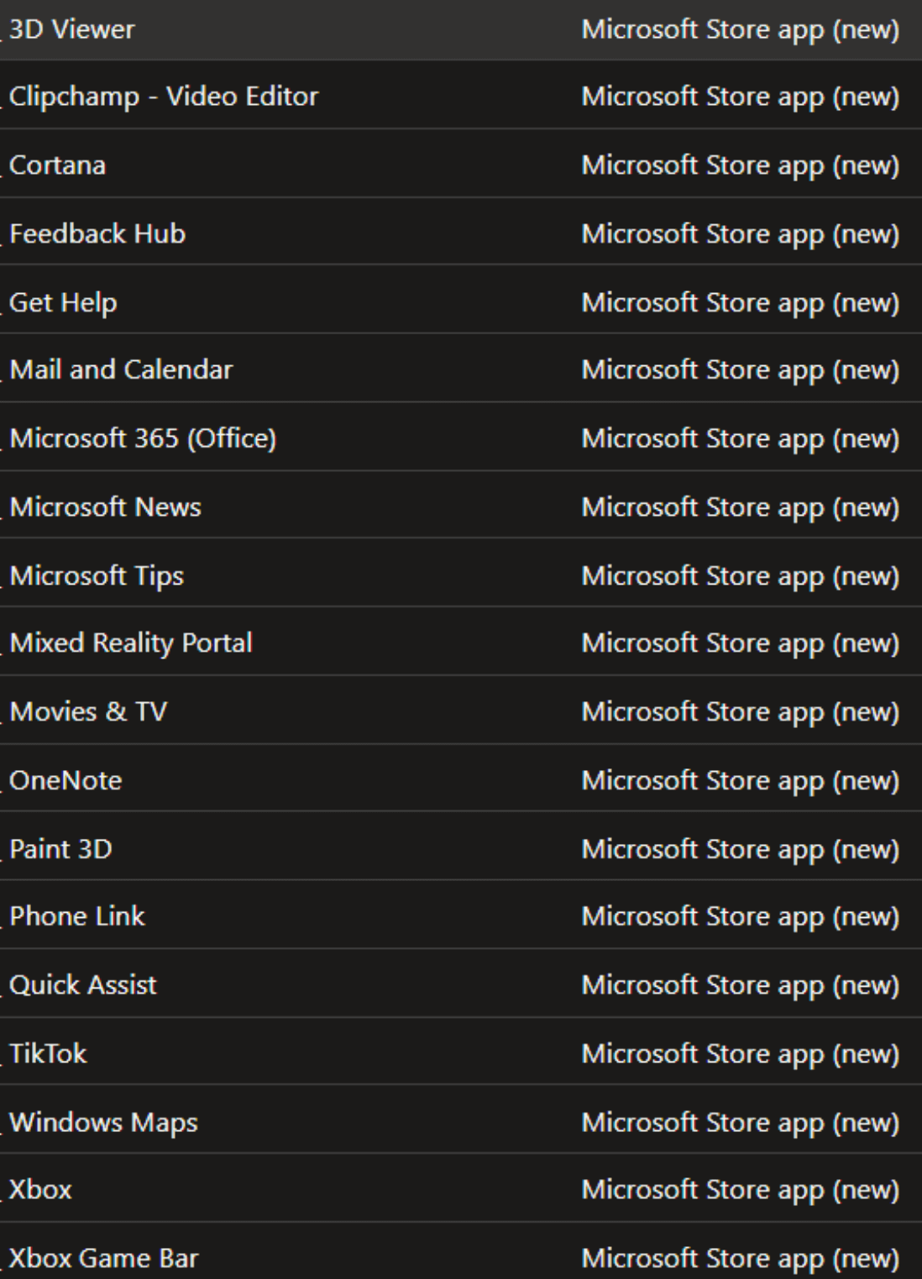Click Paint 3D in the list
Screen dimensions: 922x1279
click(60, 849)
